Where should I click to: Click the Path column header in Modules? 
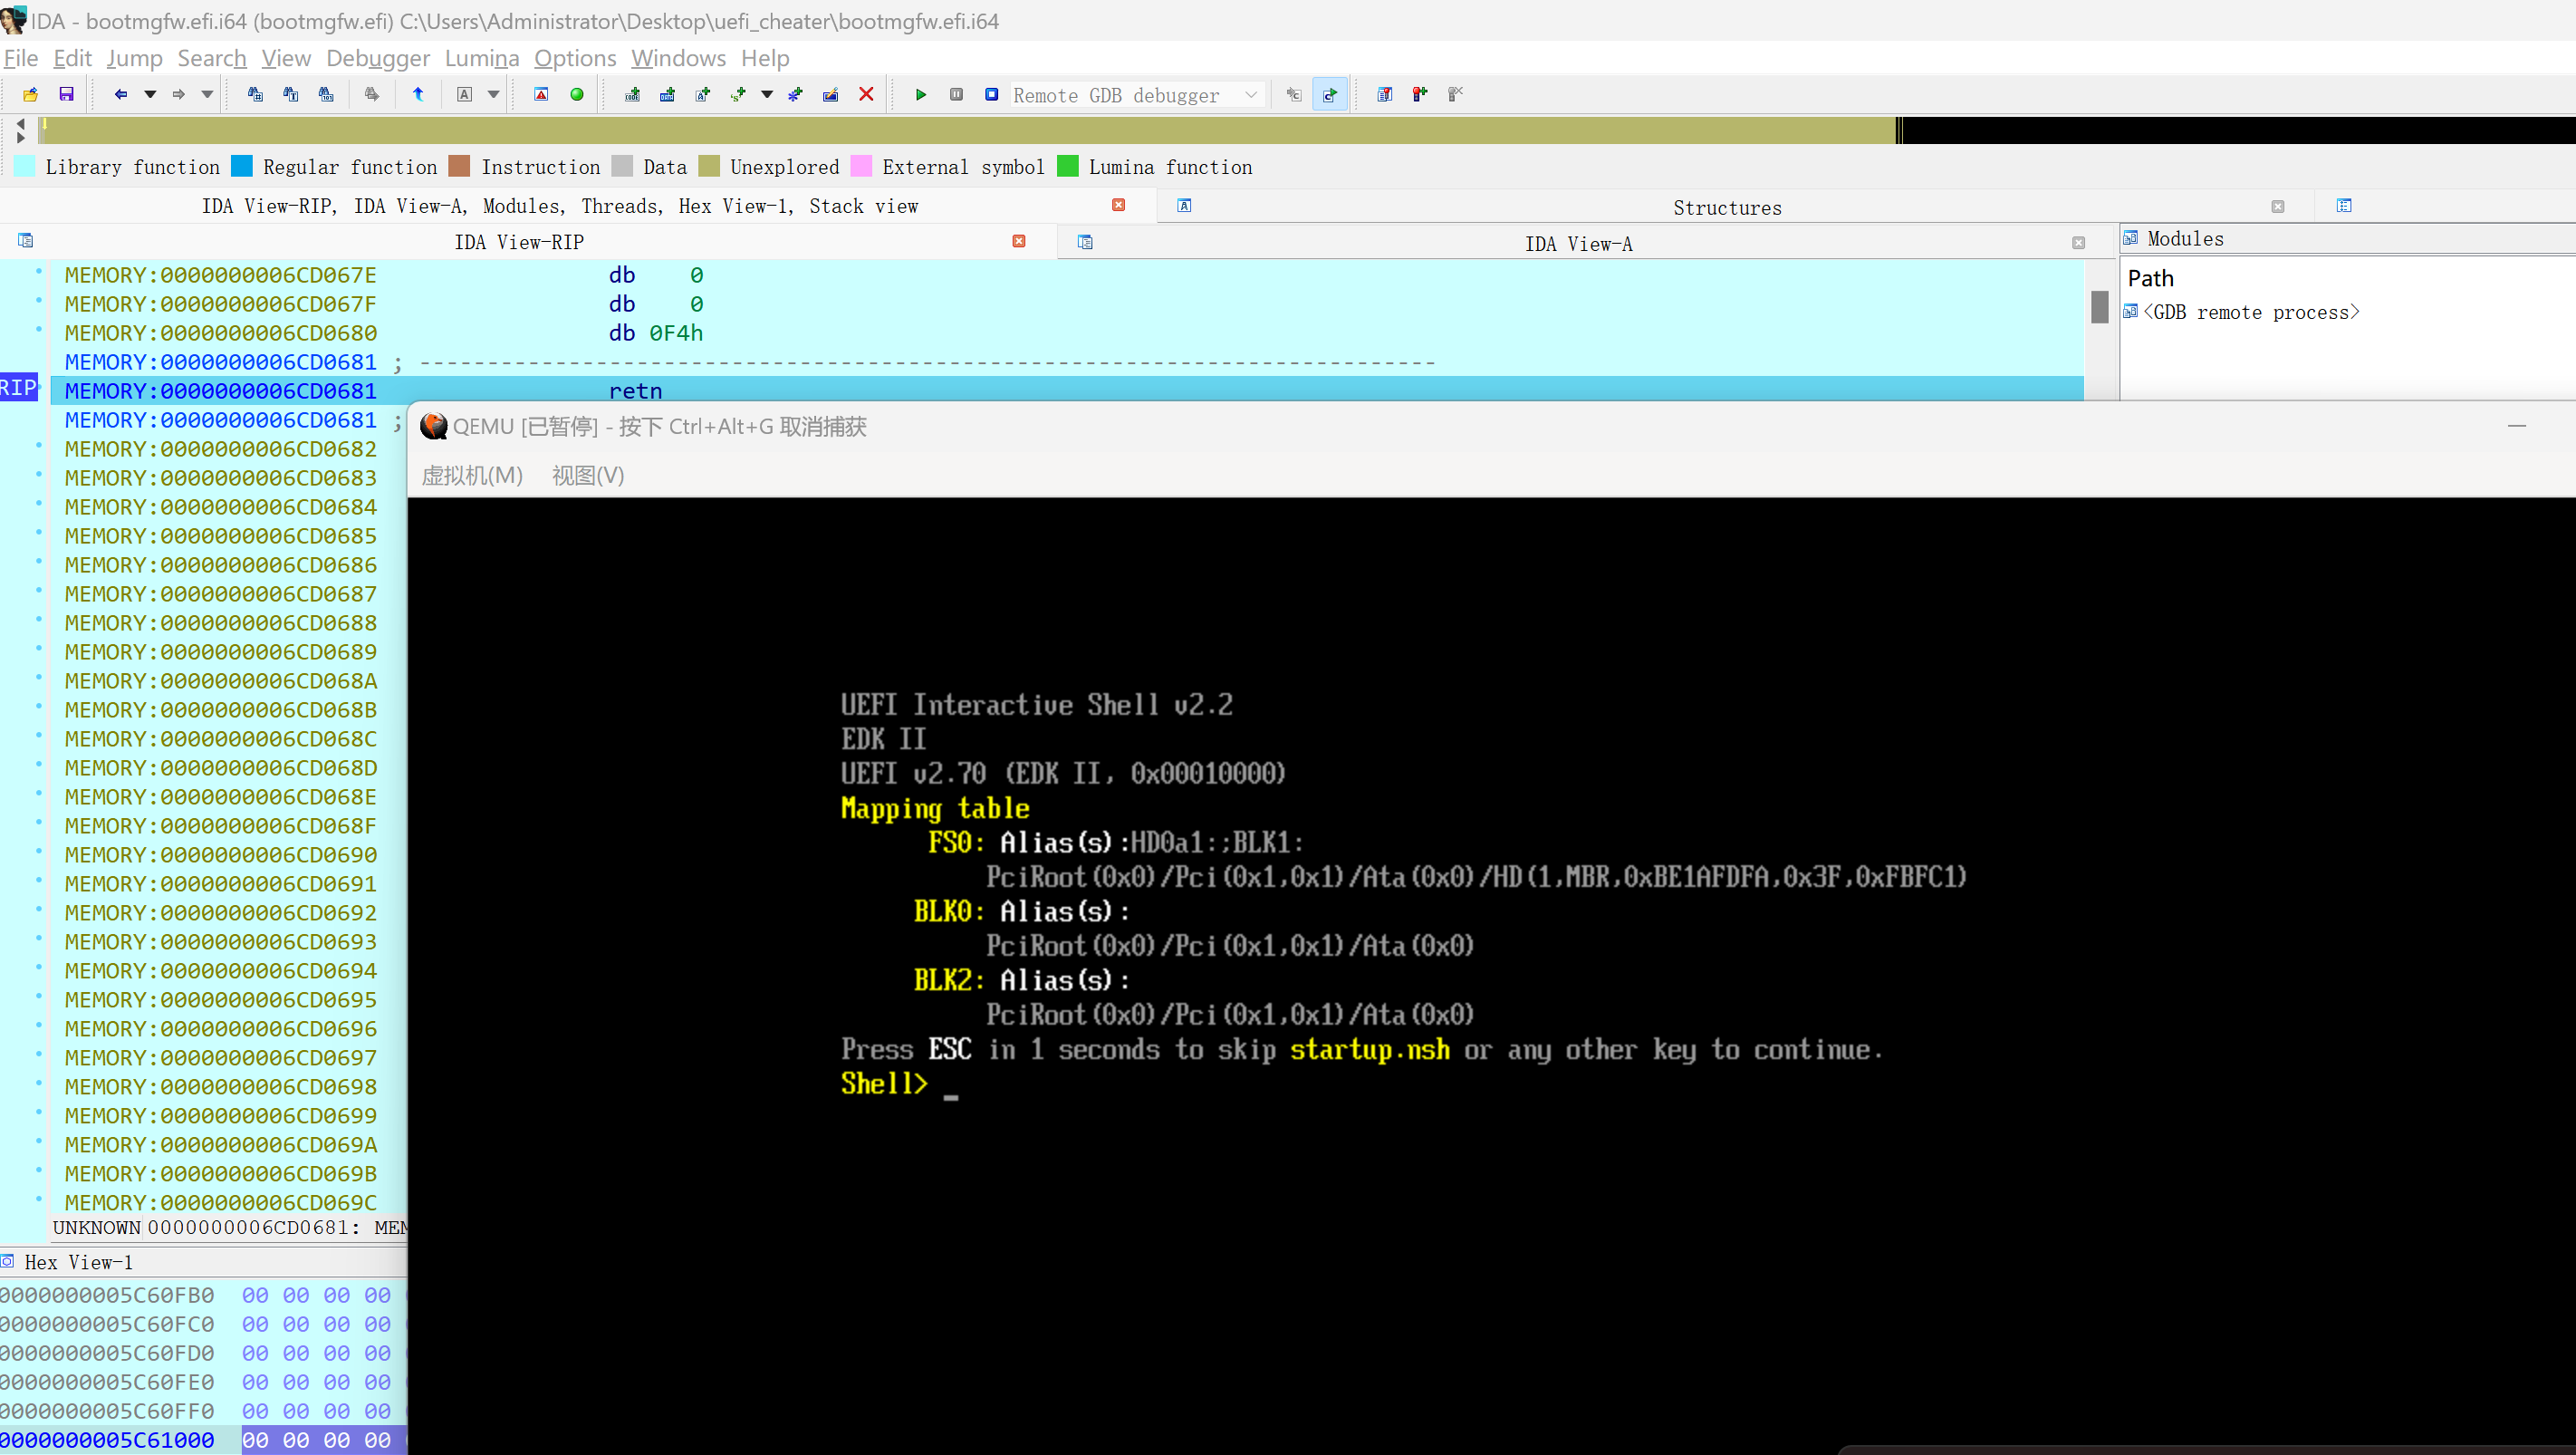[x=2150, y=278]
